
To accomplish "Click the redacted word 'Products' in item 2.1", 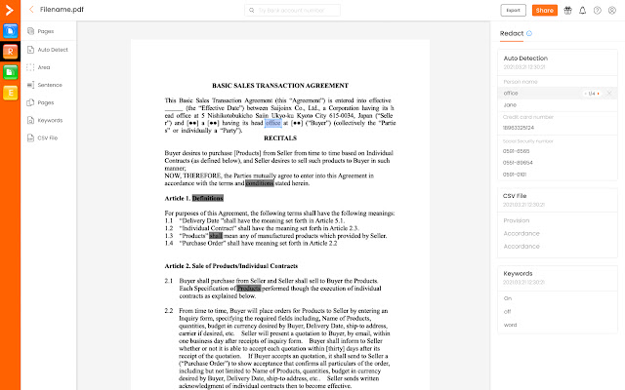I will [x=249, y=289].
